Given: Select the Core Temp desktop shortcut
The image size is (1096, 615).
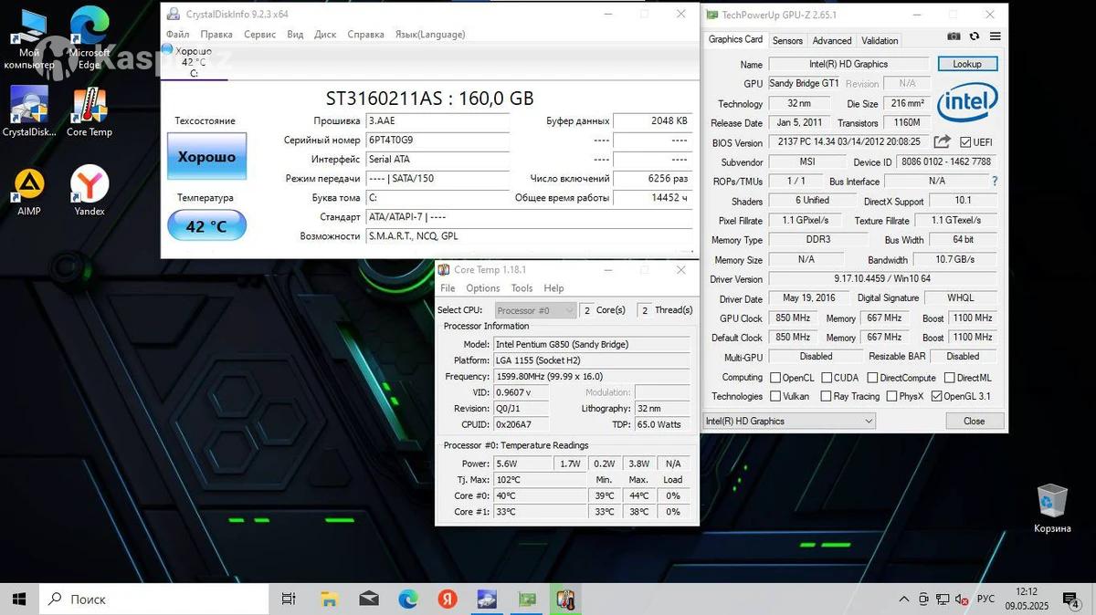Looking at the screenshot, I should (90, 111).
